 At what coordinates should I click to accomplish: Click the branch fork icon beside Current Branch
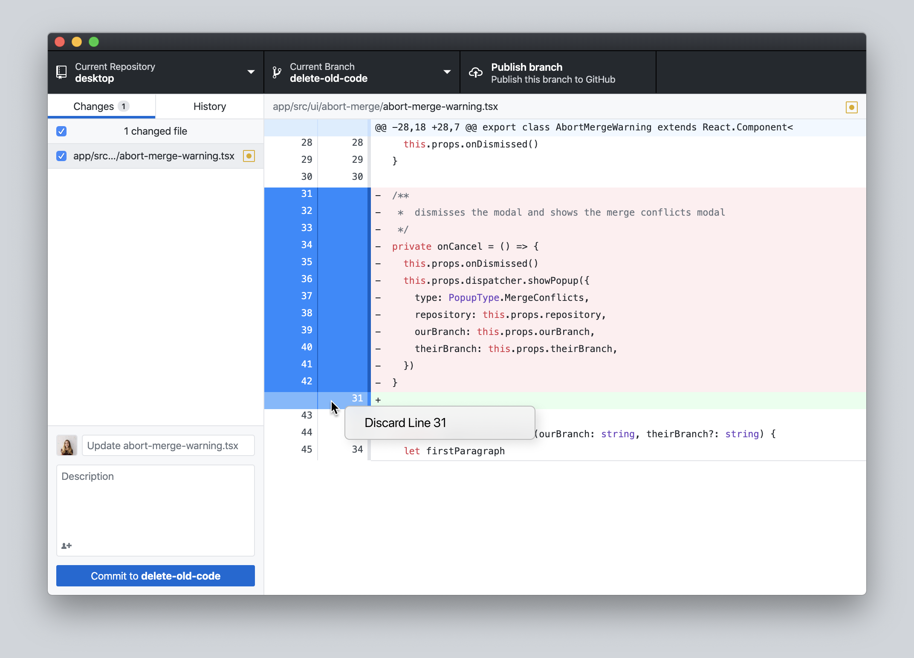tap(278, 72)
